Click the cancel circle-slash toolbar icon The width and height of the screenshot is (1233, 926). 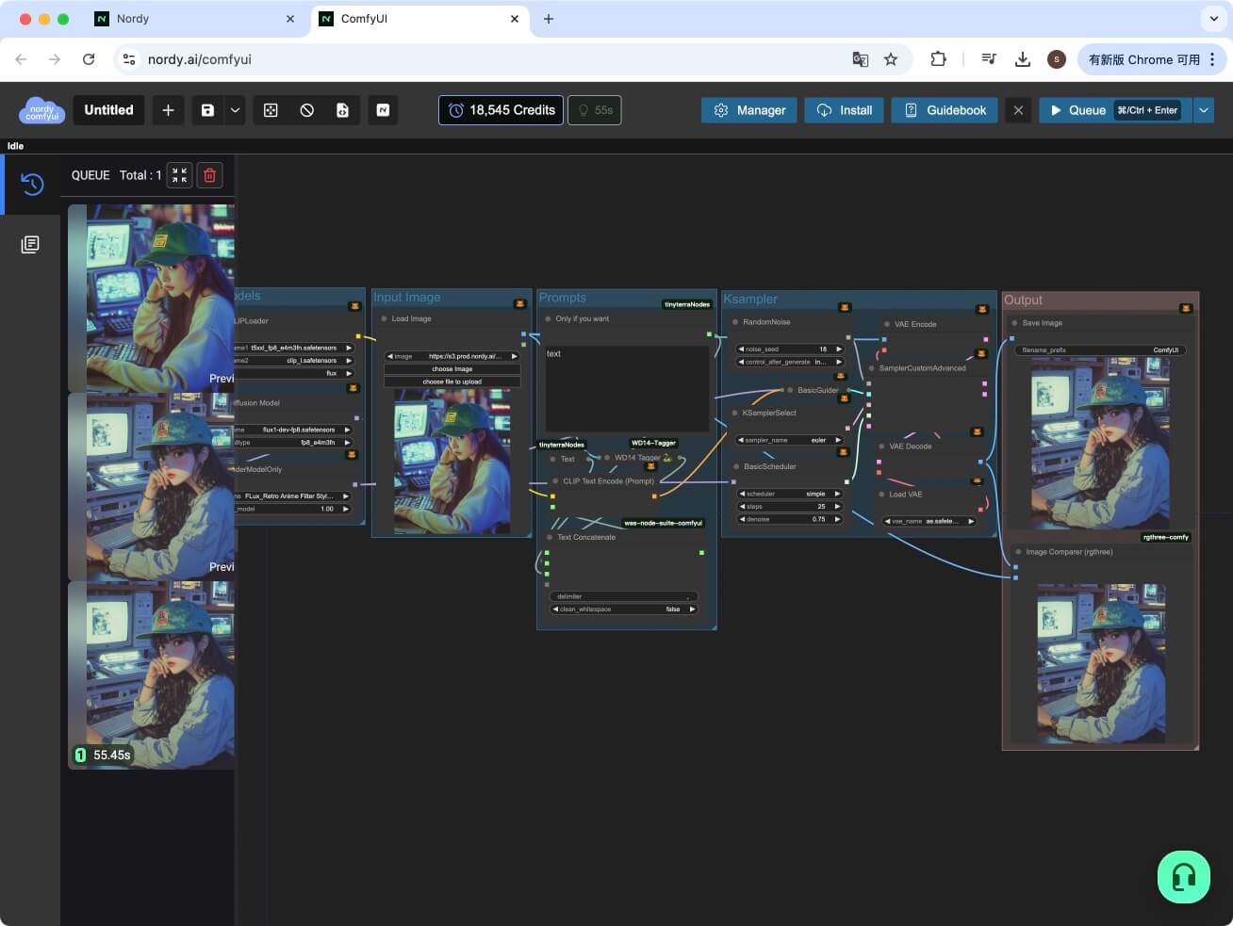[x=306, y=110]
